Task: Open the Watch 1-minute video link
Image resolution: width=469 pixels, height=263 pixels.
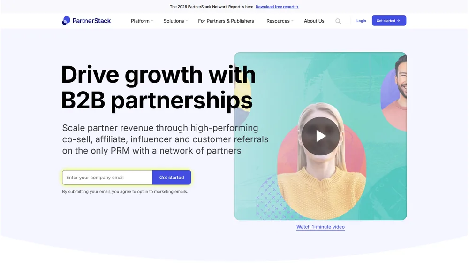Action: click(x=320, y=227)
